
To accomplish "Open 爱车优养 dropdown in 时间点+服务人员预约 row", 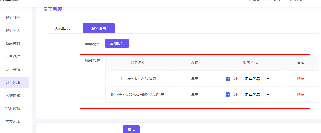I will pos(256,78).
